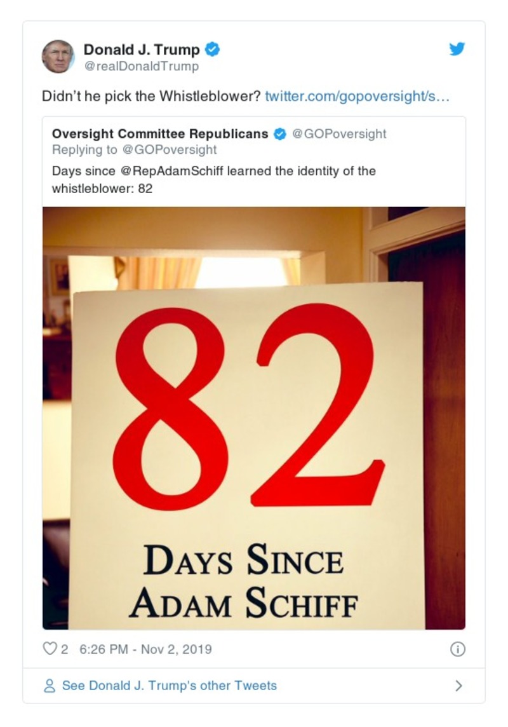508x727 pixels.
Task: Click the @GOPoversight handle in quoted tweet header
Action: click(338, 133)
